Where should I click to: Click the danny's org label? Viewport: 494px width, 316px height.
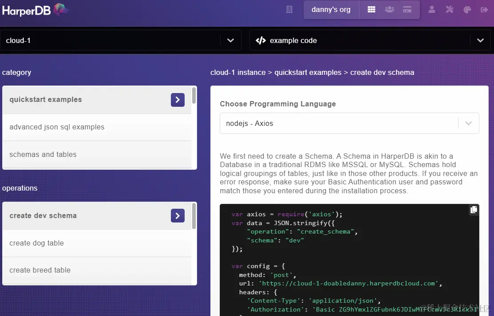(x=332, y=9)
